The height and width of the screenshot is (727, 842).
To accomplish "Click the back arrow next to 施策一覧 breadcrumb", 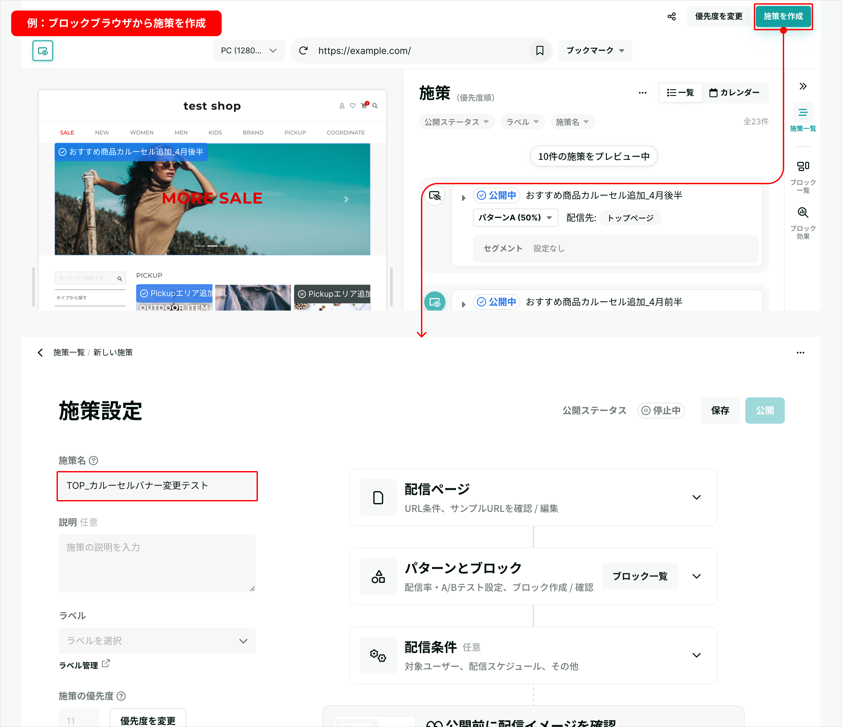I will (x=40, y=352).
